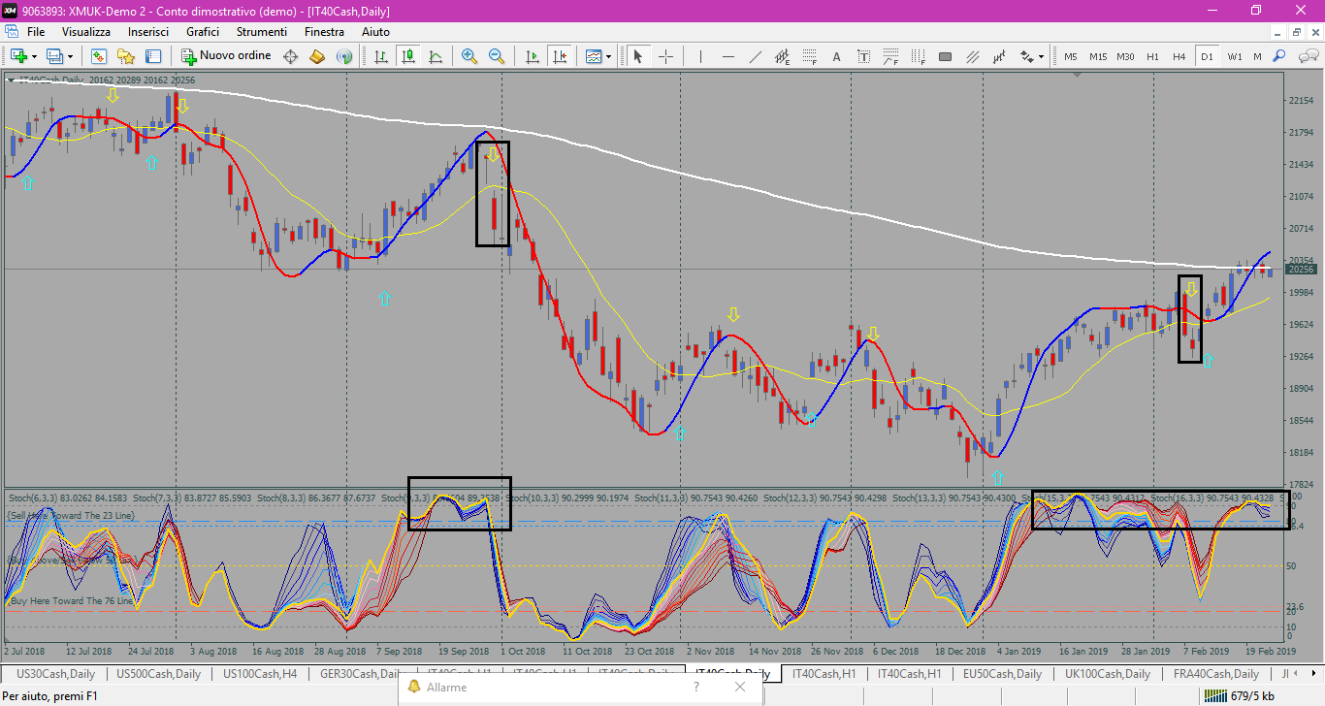Image resolution: width=1325 pixels, height=706 pixels.
Task: Switch to the FRA40Cash,Daily chart tab
Action: coord(1215,673)
